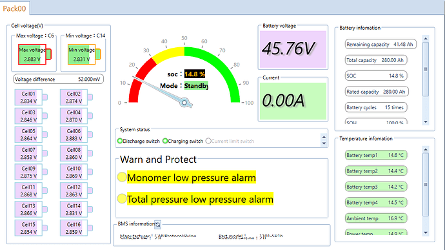The width and height of the screenshot is (445, 250).
Task: Click Battery information scrollbar thumb
Action: (x=426, y=69)
